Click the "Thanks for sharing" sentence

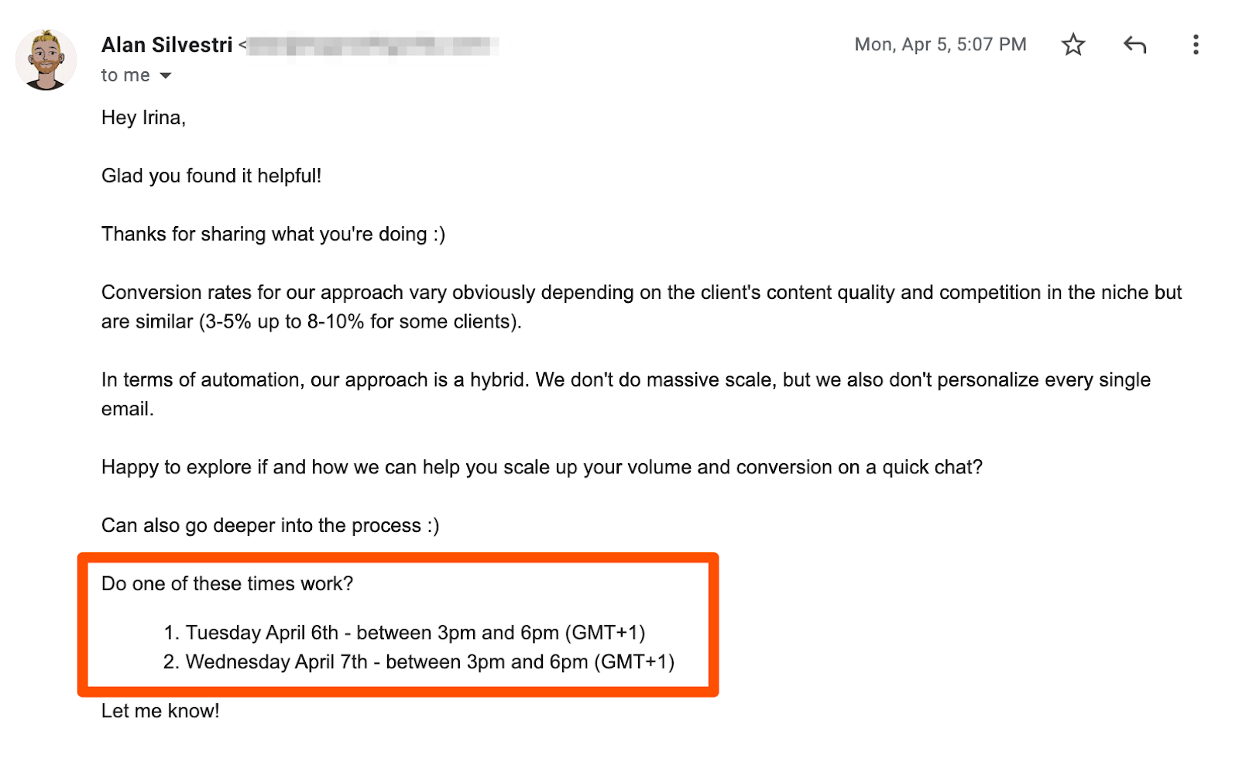[273, 234]
